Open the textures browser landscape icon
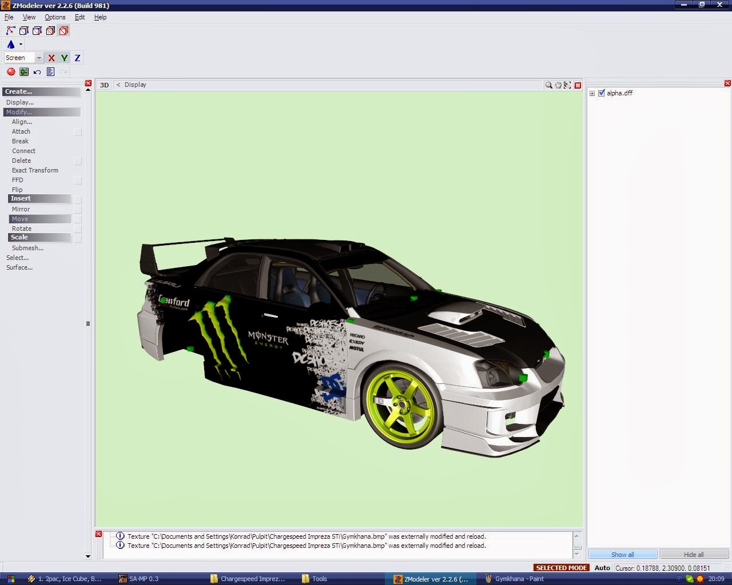Viewport: 732px width, 585px height. (x=24, y=71)
